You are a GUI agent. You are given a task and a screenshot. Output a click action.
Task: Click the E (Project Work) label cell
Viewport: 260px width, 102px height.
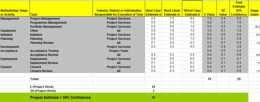click(x=42, y=87)
